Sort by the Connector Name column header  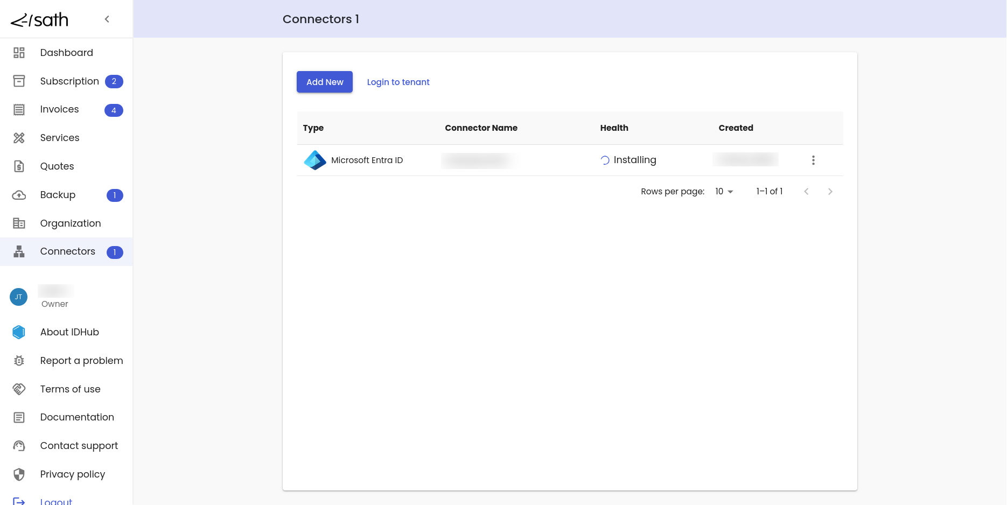tap(481, 128)
